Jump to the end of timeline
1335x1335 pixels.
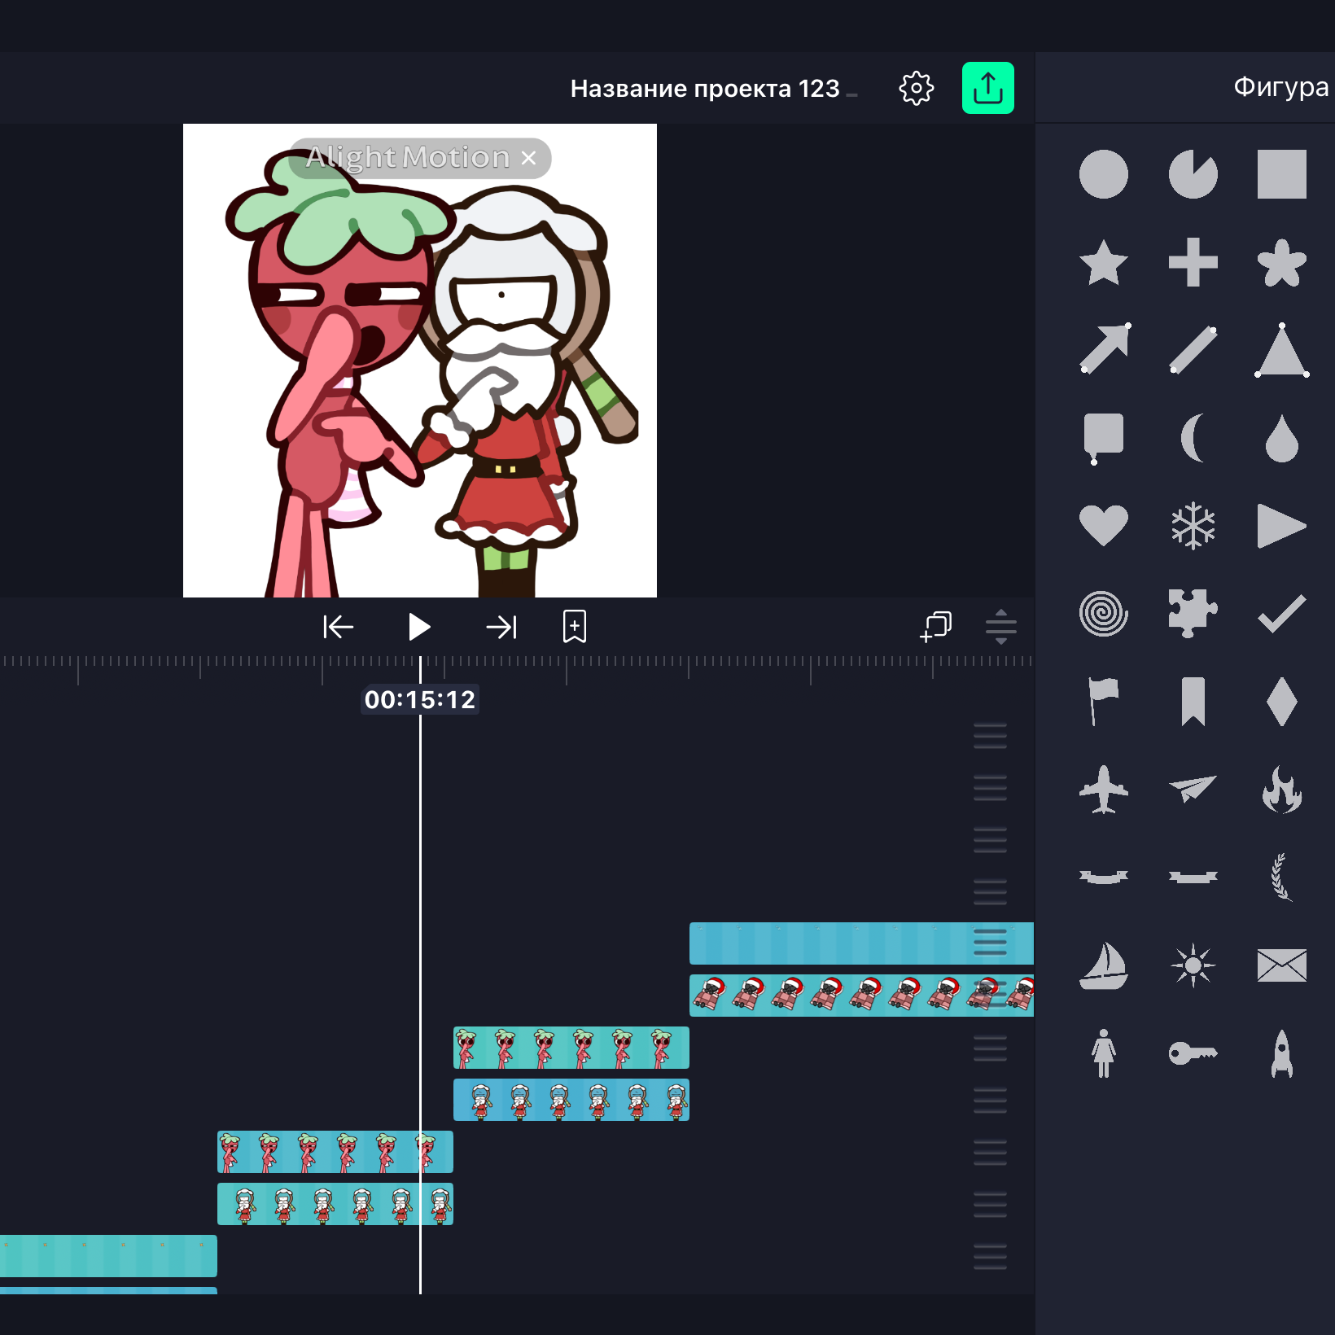501,627
